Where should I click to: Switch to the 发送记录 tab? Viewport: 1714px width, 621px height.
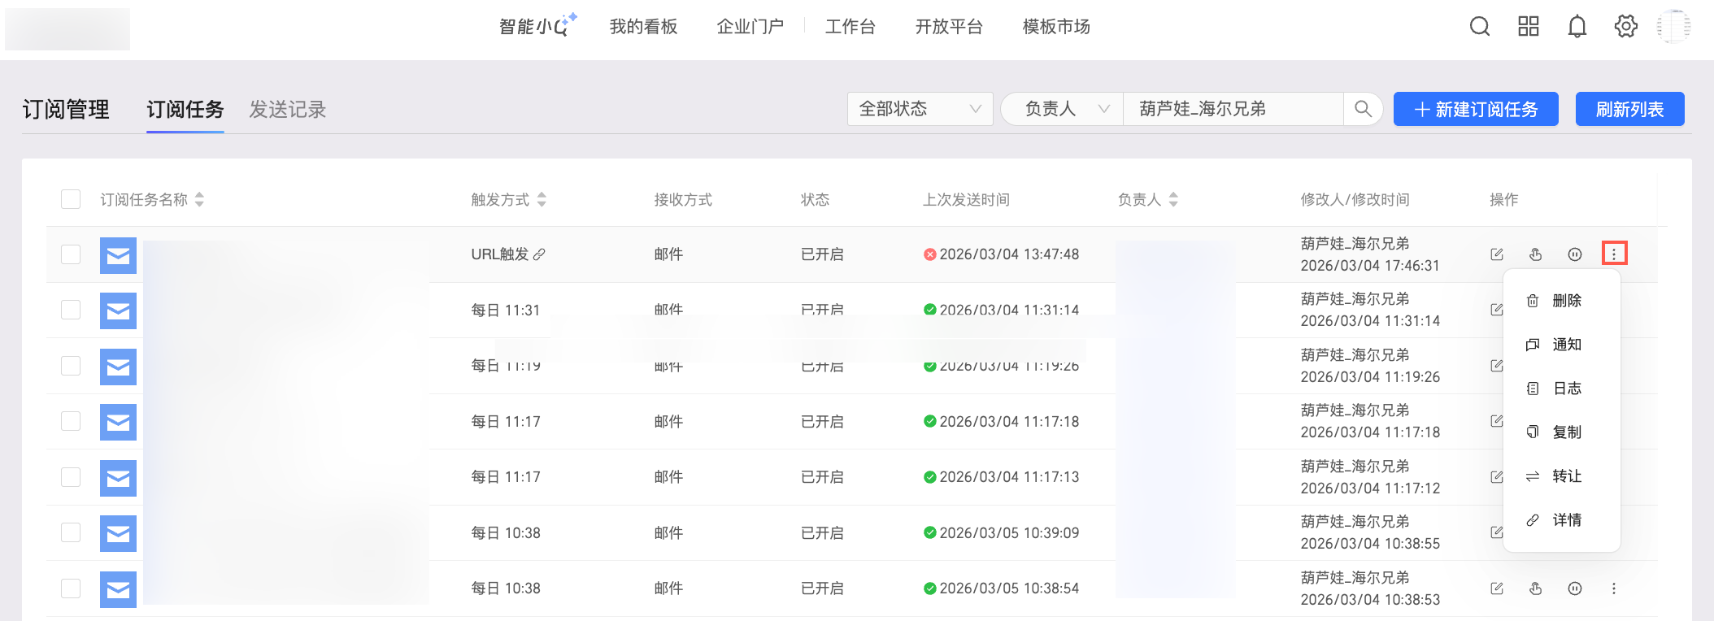tap(287, 110)
